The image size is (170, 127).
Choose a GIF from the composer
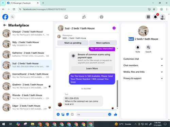pyautogui.click(x=72, y=114)
